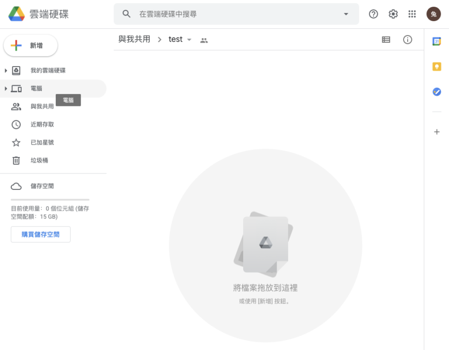Open Google Keep side panel icon
This screenshot has height=350, width=449.
(437, 67)
